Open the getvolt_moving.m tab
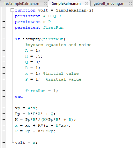 point(109,4)
